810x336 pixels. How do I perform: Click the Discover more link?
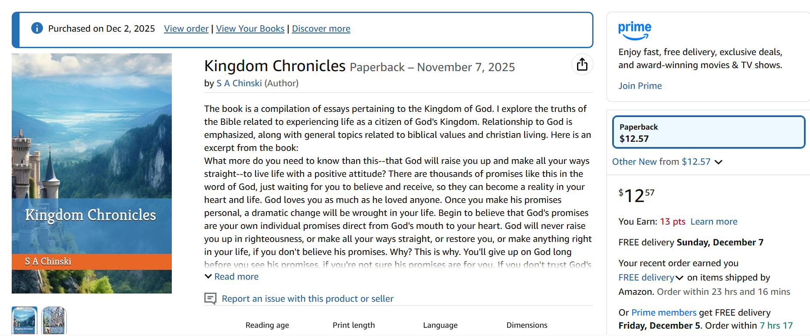click(x=321, y=29)
